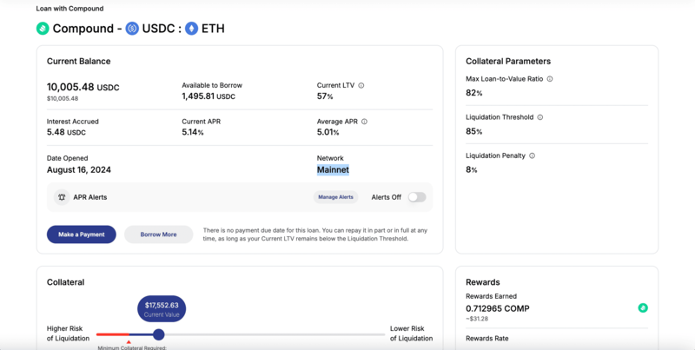This screenshot has height=350, width=695.
Task: Click the Liquidation Threshold 85% value
Action: (x=473, y=132)
